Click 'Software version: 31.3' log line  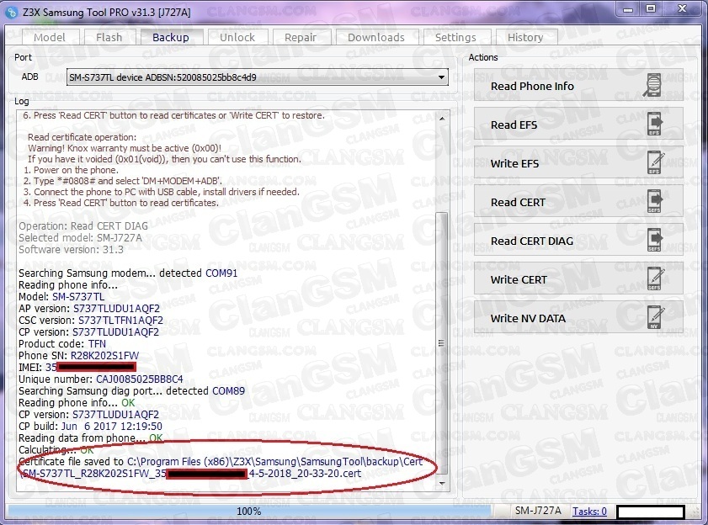[x=71, y=249]
